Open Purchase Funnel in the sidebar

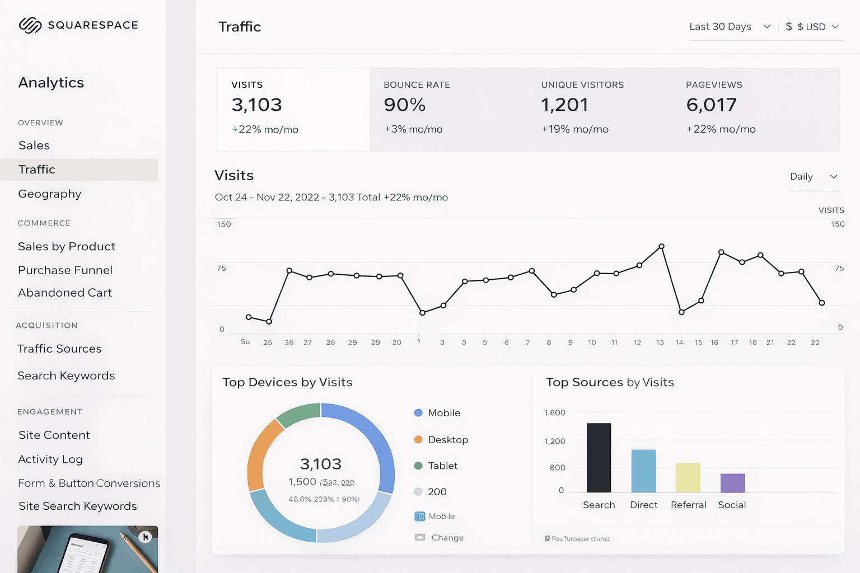[x=65, y=270]
